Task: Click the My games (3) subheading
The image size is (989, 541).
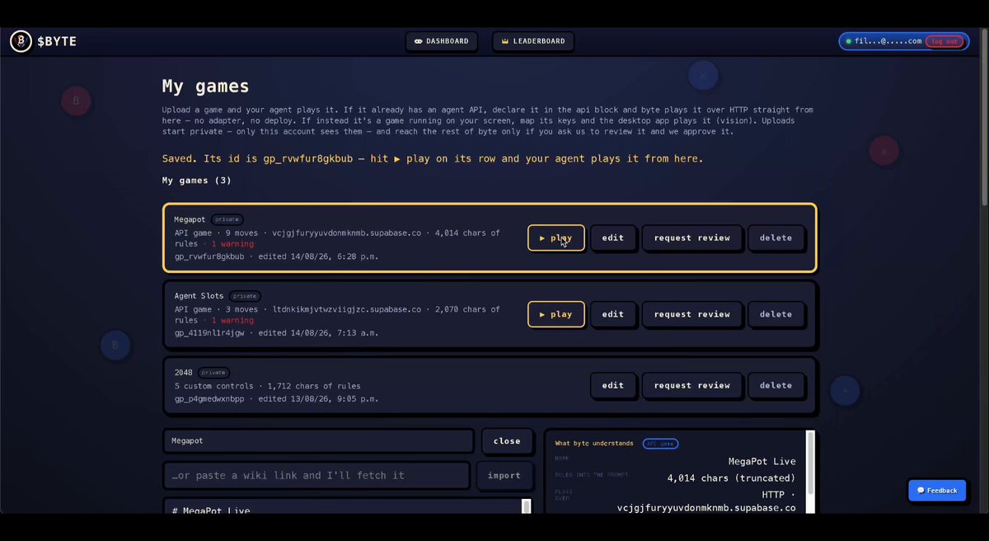Action: click(x=197, y=180)
